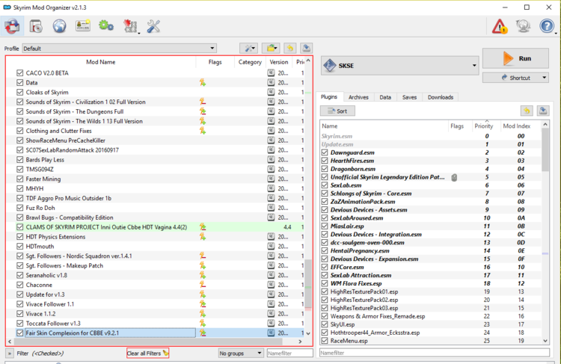Click the flag icon on Clothing and Clutter Fixes
This screenshot has width=561, height=364.
tap(203, 131)
